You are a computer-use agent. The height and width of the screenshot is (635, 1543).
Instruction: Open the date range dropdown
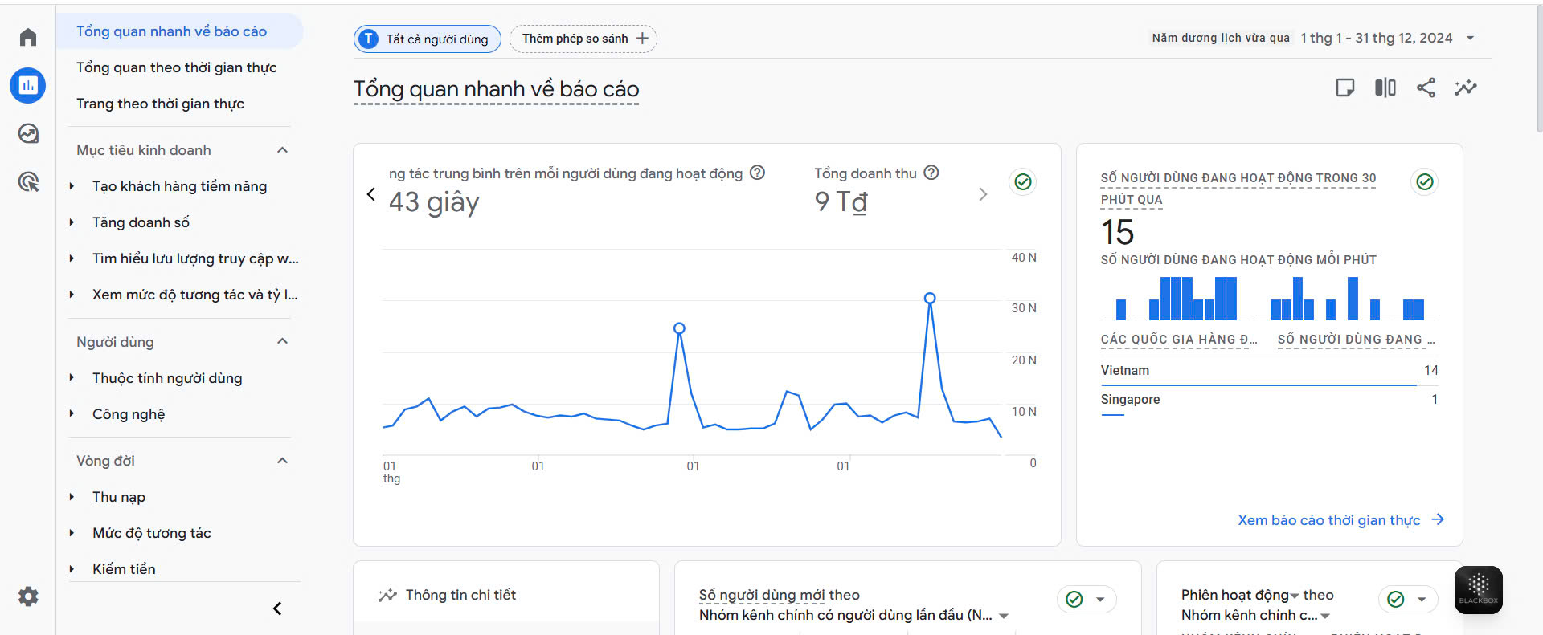pyautogui.click(x=1470, y=38)
